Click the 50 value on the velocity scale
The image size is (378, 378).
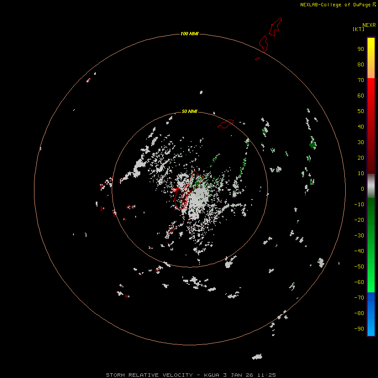[361, 111]
